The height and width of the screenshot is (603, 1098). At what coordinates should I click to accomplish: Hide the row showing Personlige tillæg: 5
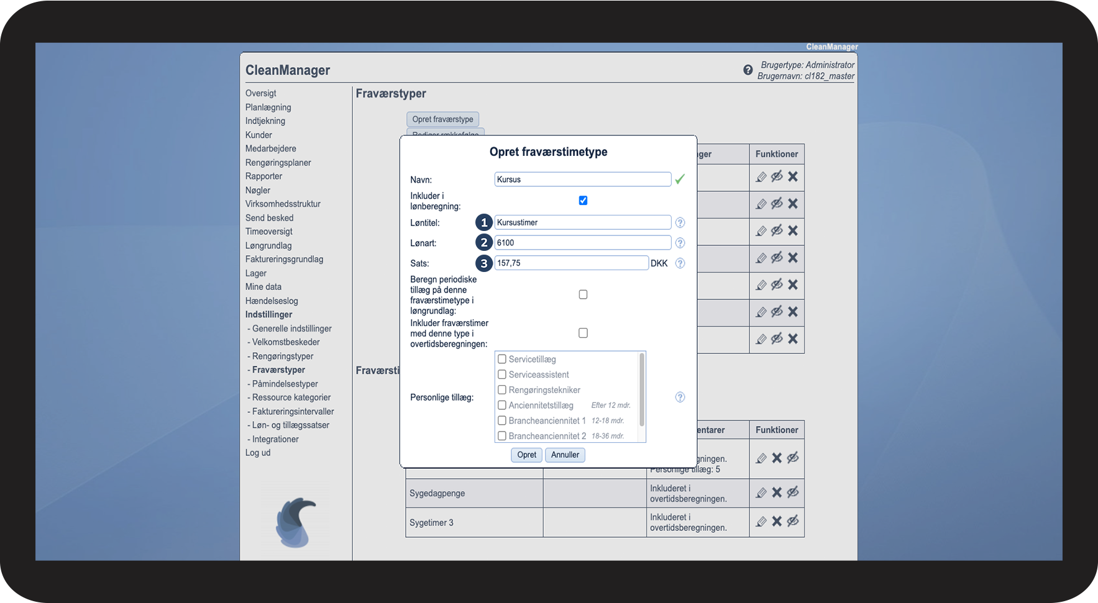click(793, 458)
